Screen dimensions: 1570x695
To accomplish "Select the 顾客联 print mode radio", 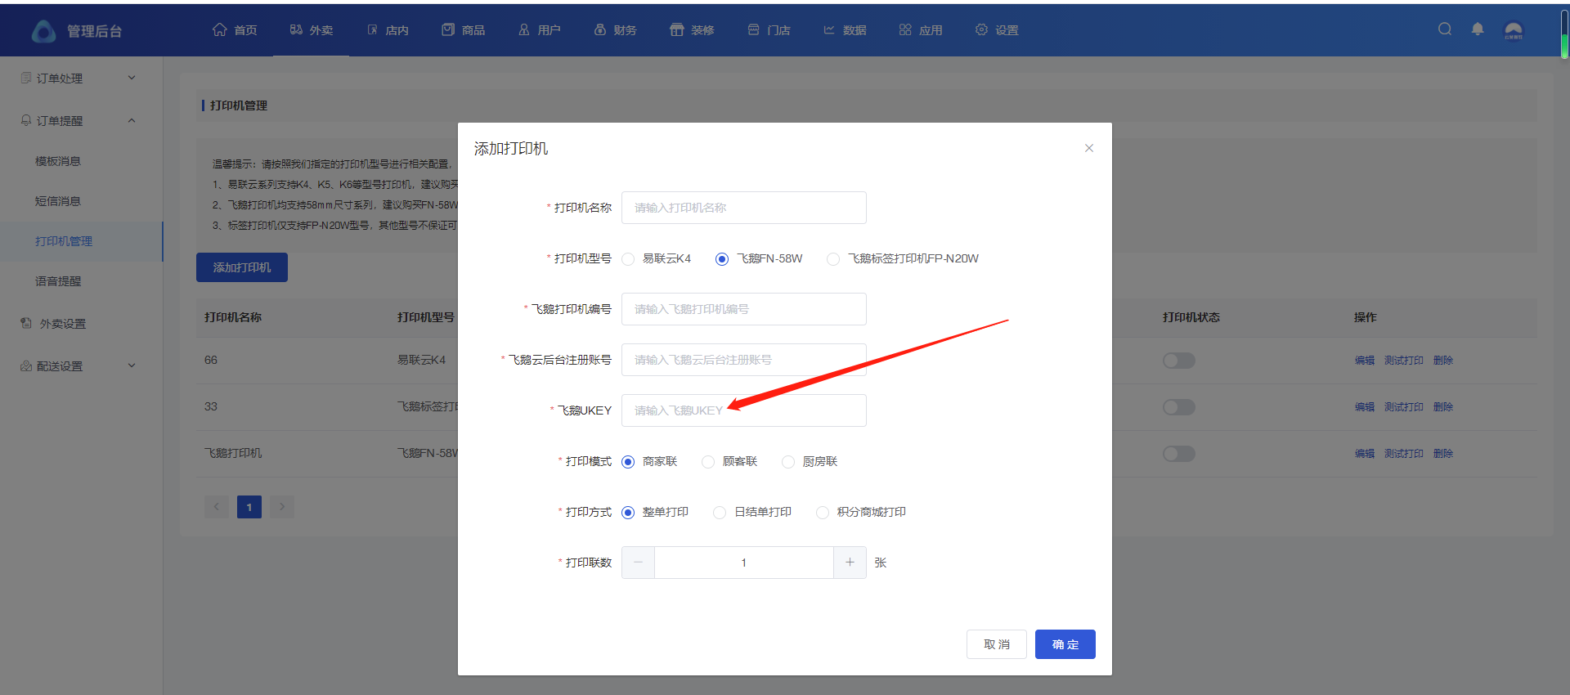I will 708,462.
